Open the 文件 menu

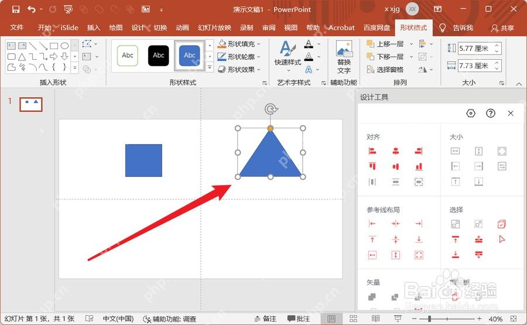(x=16, y=28)
